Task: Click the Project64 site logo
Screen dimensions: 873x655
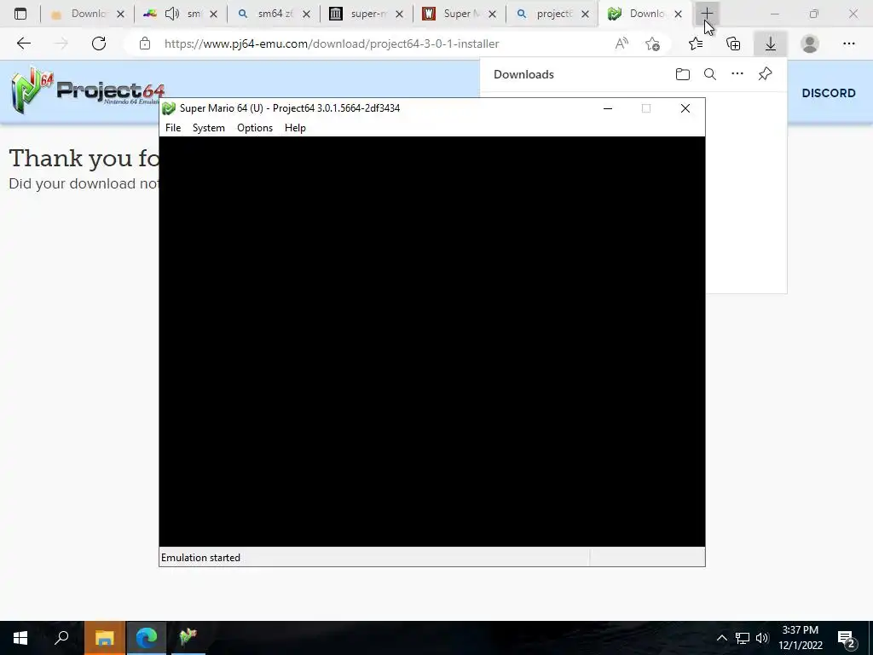Action: coord(88,90)
